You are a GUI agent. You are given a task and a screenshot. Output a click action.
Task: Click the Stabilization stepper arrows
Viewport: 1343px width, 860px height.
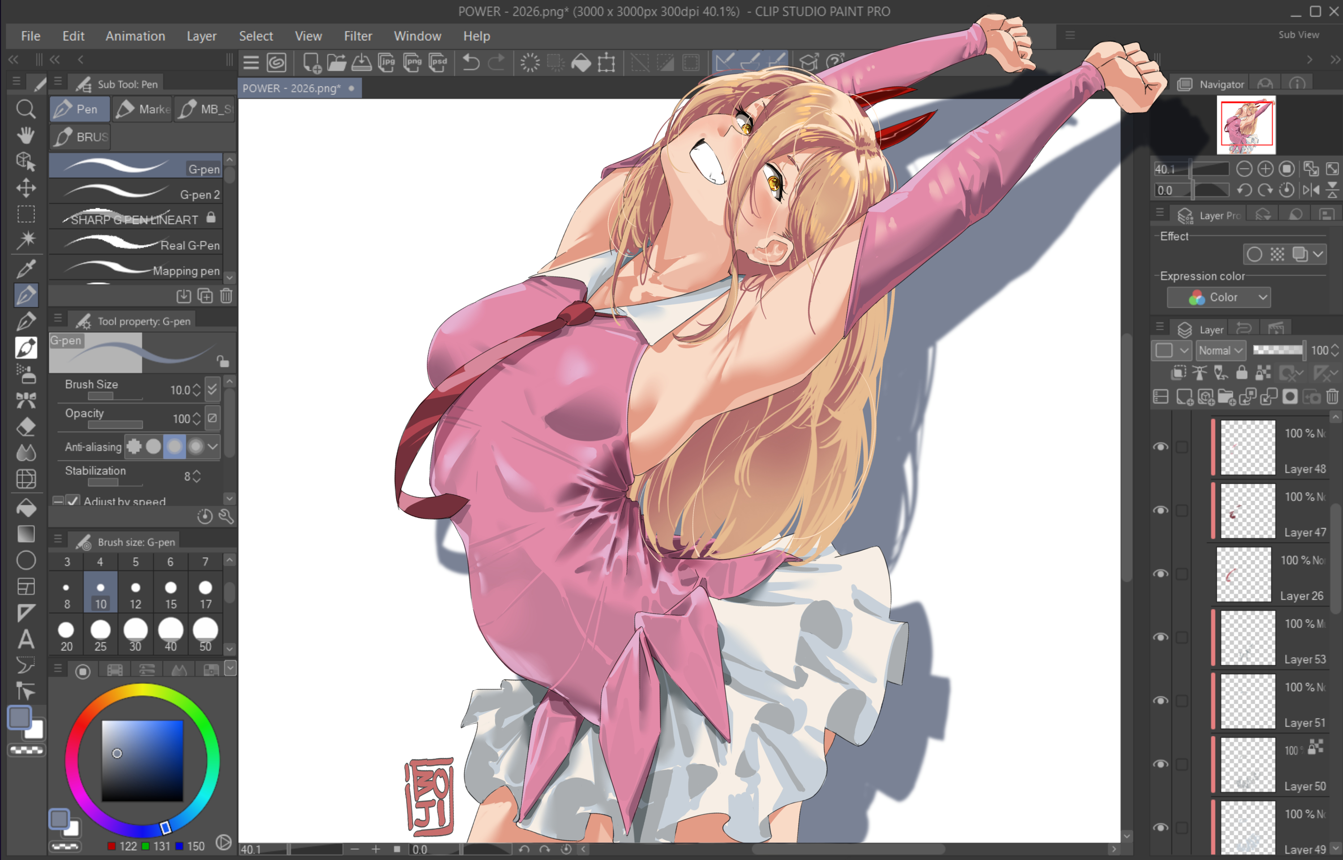point(197,476)
